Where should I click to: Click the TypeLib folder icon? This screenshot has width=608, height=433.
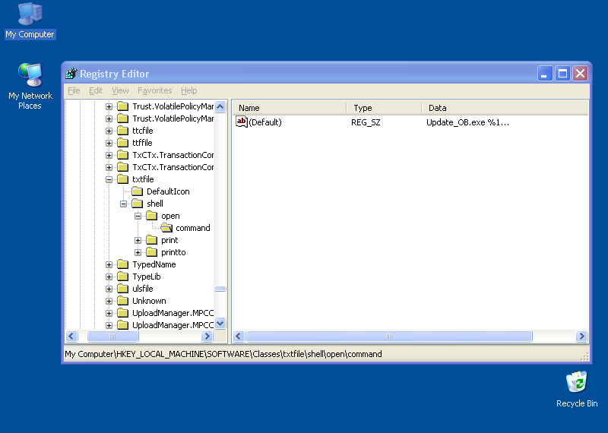click(123, 277)
